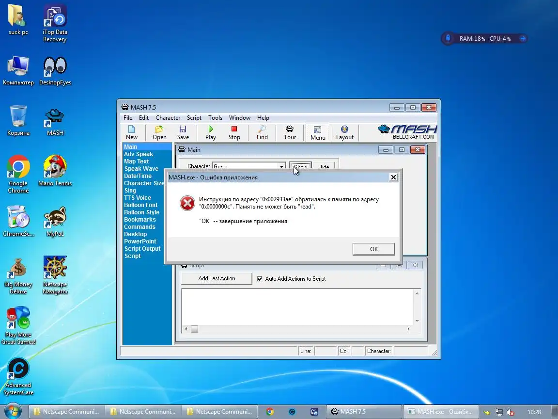Image resolution: width=558 pixels, height=419 pixels.
Task: Select the ChromeSe... installer desktop icon
Action: (18, 221)
